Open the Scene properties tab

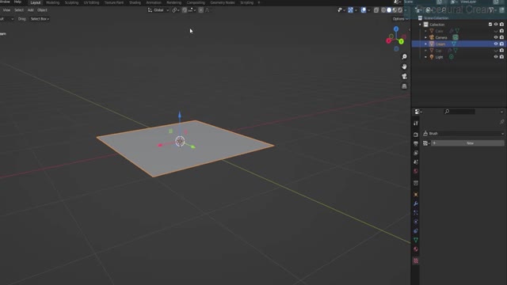pos(416,161)
